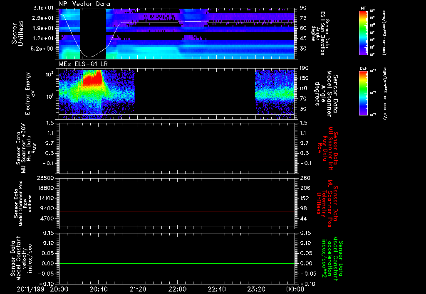The width and height of the screenshot is (426, 294).
Task: Click the DEF color scale bar
Action: click(363, 93)
